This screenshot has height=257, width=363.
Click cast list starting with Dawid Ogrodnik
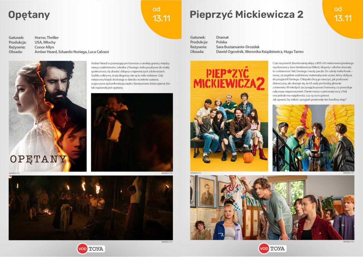pos(260,52)
